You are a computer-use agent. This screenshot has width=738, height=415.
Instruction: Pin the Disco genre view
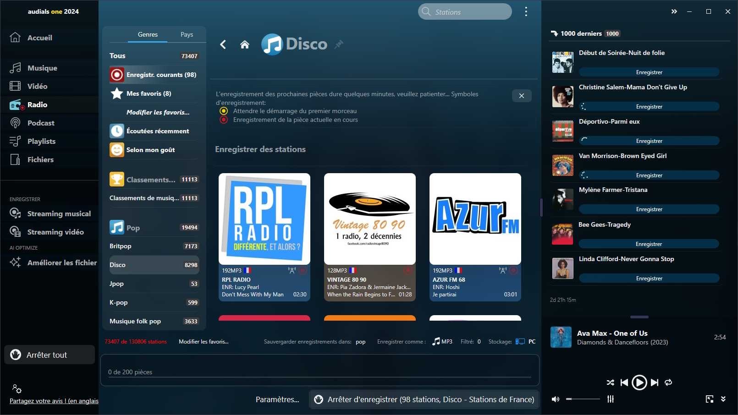(x=339, y=44)
